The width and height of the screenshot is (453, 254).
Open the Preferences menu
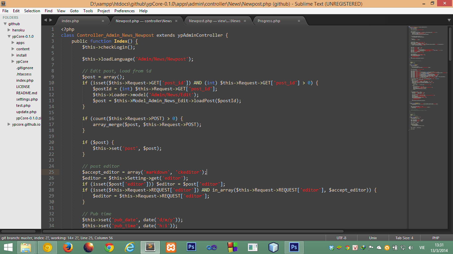coord(124,11)
